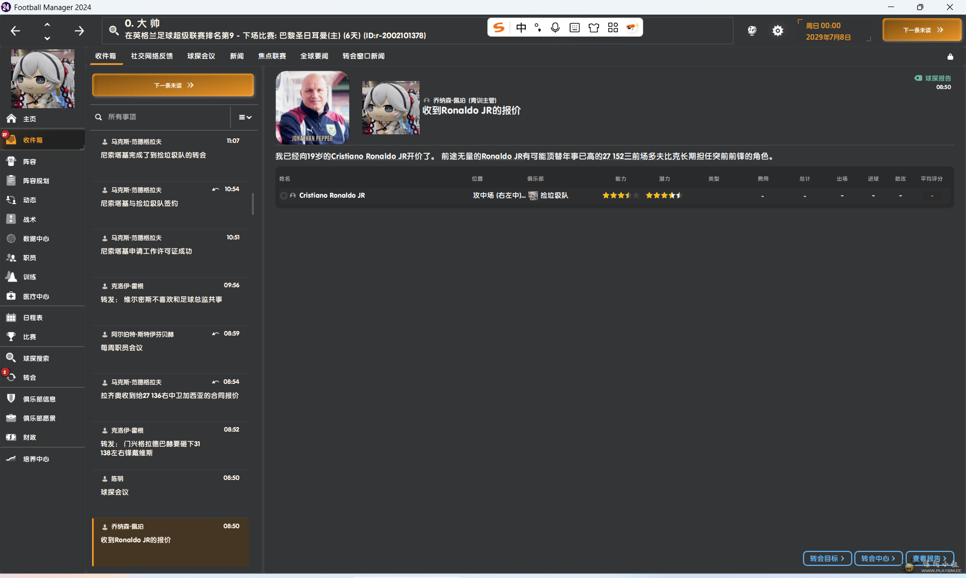Viewport: 966px width, 578px height.
Task: Select the radio circle beside Cristiano Ronaldo JR
Action: (284, 196)
